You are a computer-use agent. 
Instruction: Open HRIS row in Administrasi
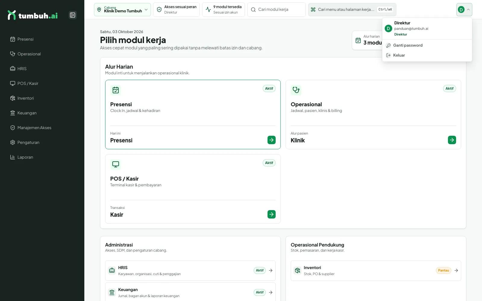point(190,271)
